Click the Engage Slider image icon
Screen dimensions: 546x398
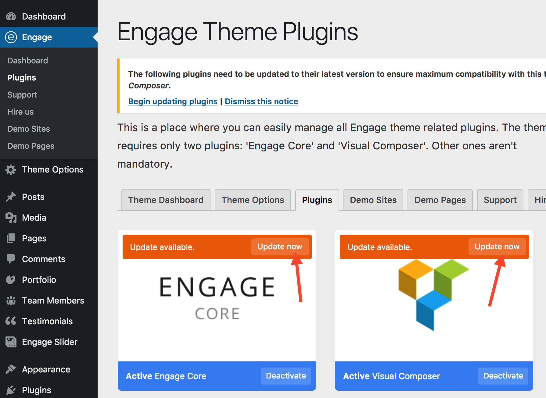click(11, 342)
